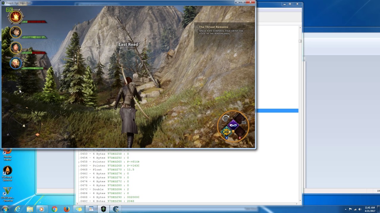380x213 pixels.
Task: Maximize the Dragon Age Inquisition window
Action: point(243,2)
